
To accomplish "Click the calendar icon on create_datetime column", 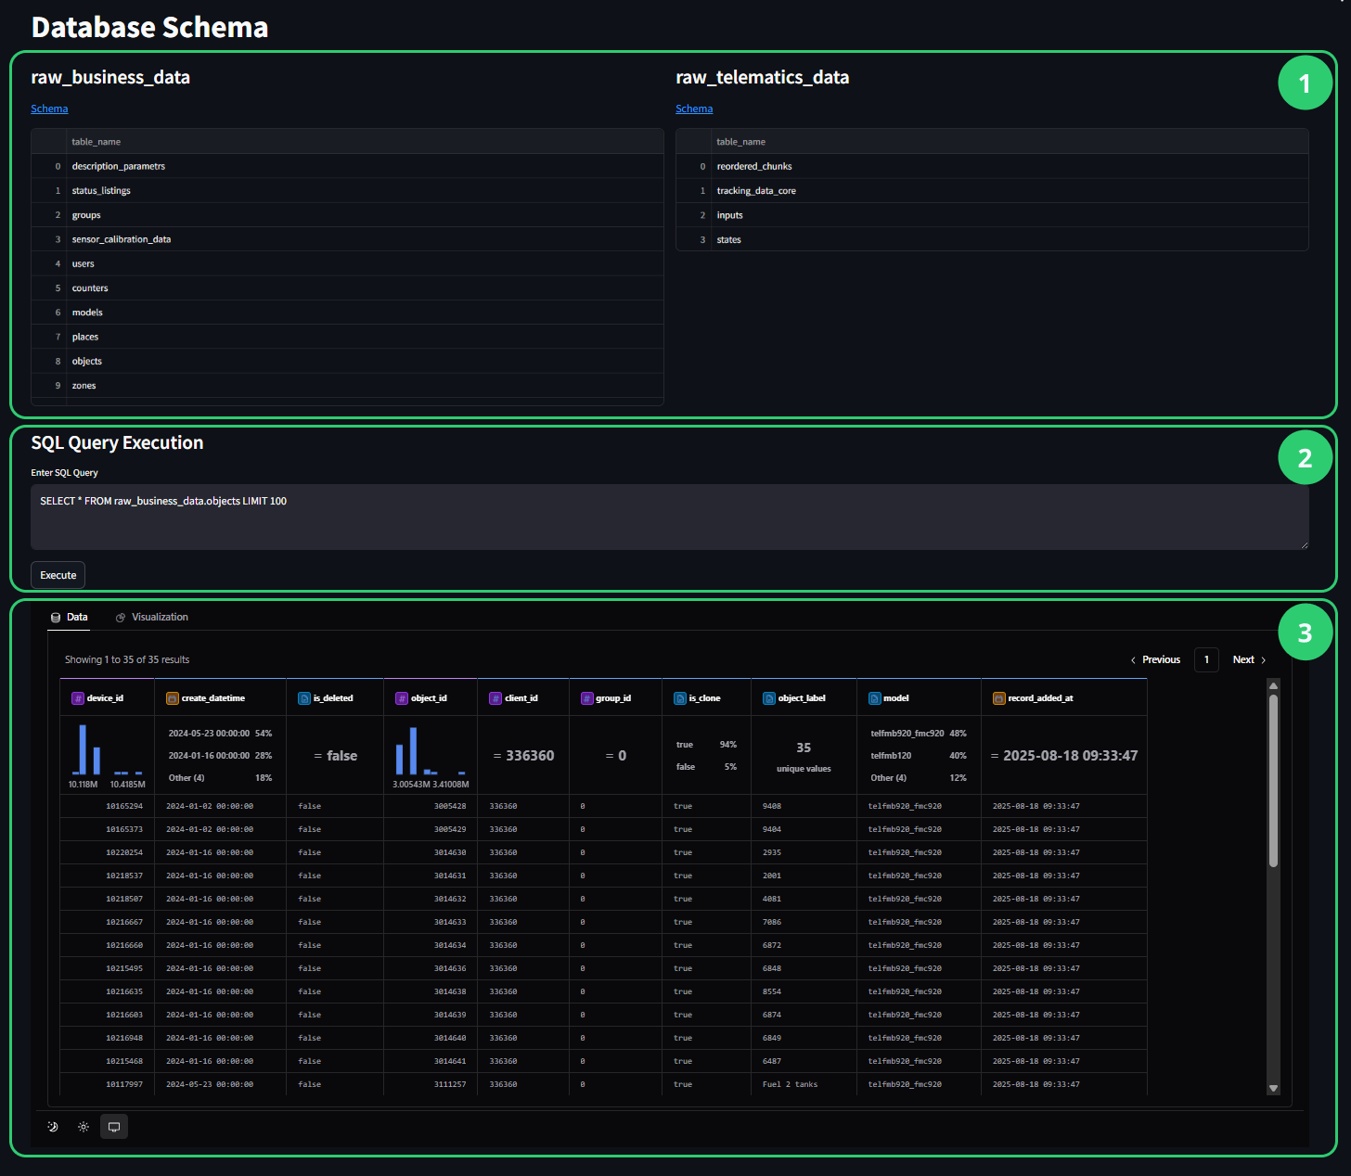I will tap(172, 697).
